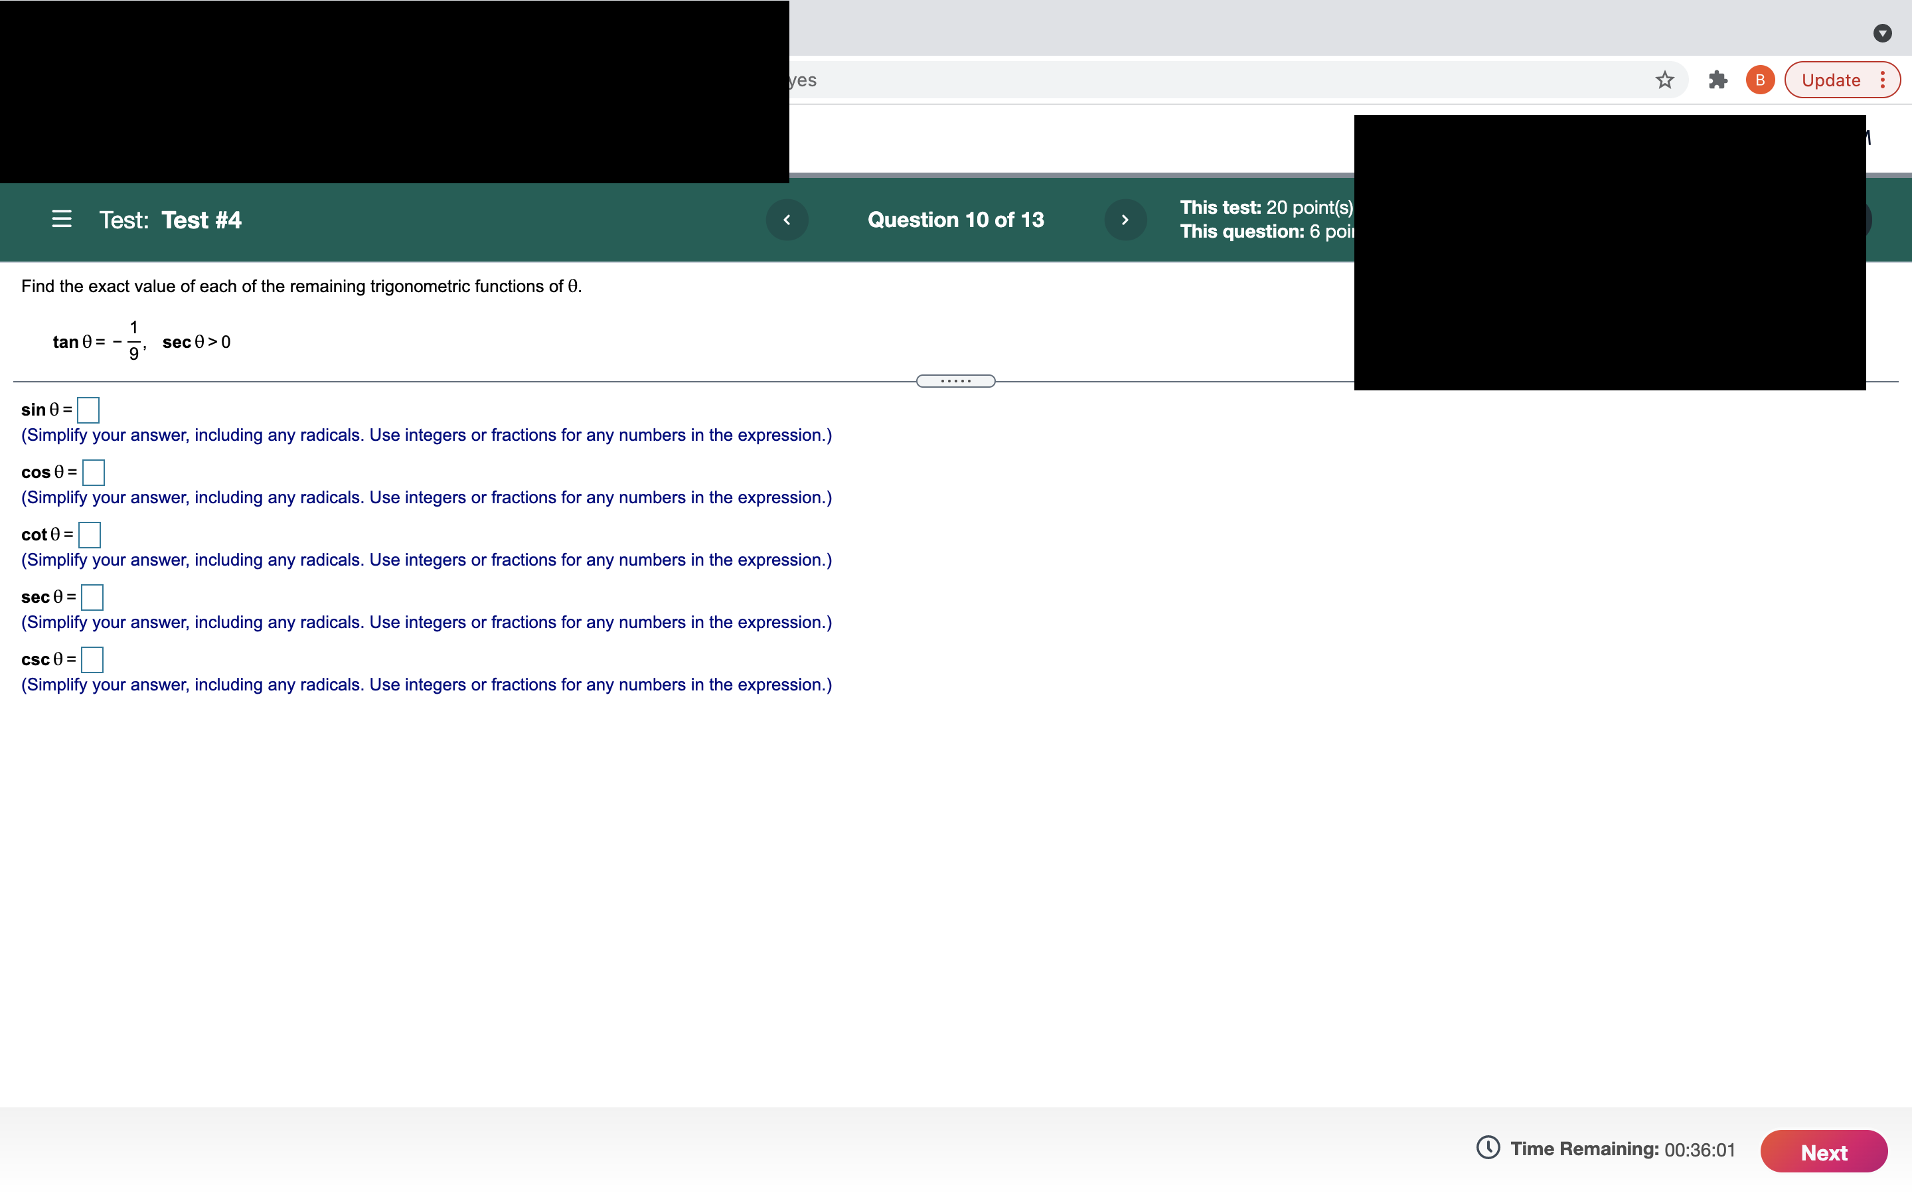The width and height of the screenshot is (1912, 1195).
Task: Open the browser extensions puzzle icon
Action: click(1717, 80)
